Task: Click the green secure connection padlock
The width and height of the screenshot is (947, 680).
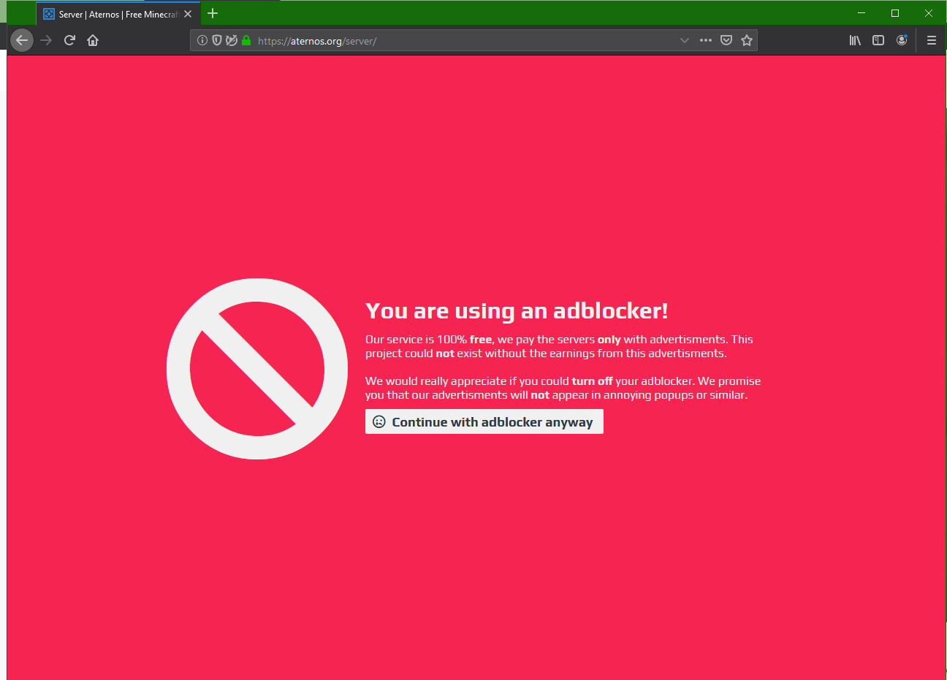Action: click(x=246, y=40)
